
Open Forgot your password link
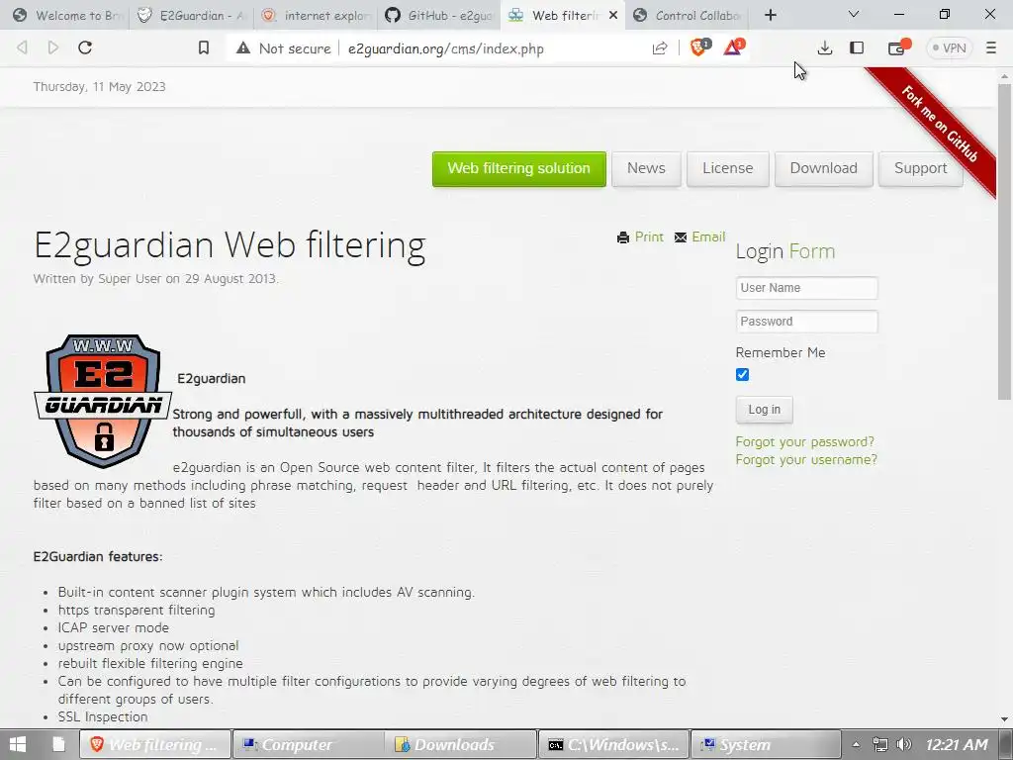[805, 441]
